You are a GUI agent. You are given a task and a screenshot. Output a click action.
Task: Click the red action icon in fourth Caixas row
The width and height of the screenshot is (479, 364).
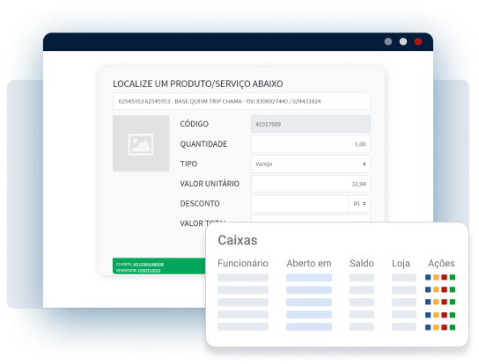tap(444, 315)
